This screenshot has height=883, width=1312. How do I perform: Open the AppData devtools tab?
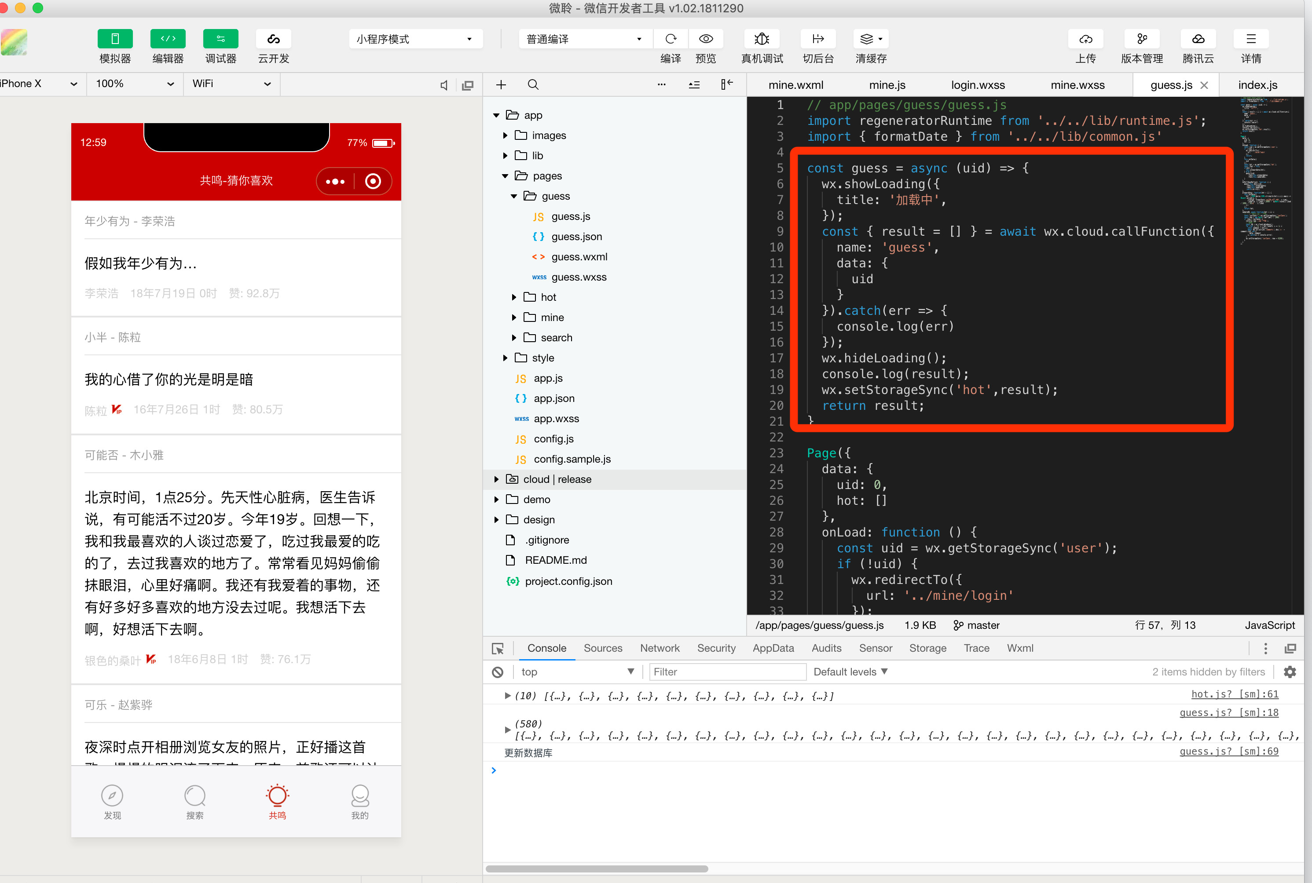coord(773,648)
